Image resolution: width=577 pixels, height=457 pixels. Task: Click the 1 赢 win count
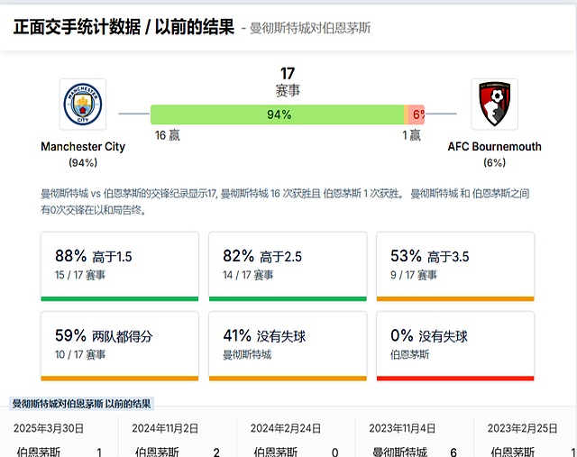click(411, 135)
